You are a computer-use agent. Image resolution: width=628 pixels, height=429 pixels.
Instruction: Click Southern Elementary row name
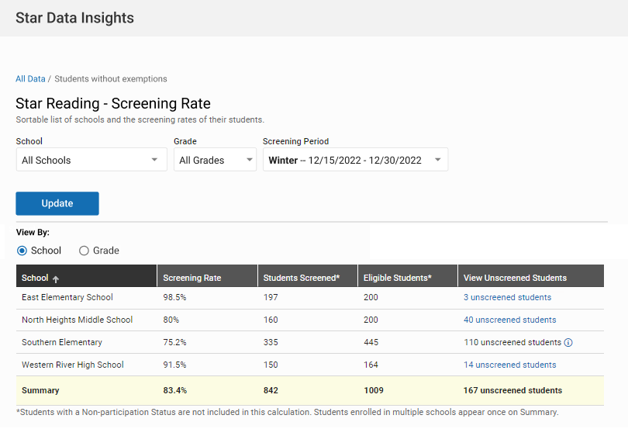tap(62, 342)
